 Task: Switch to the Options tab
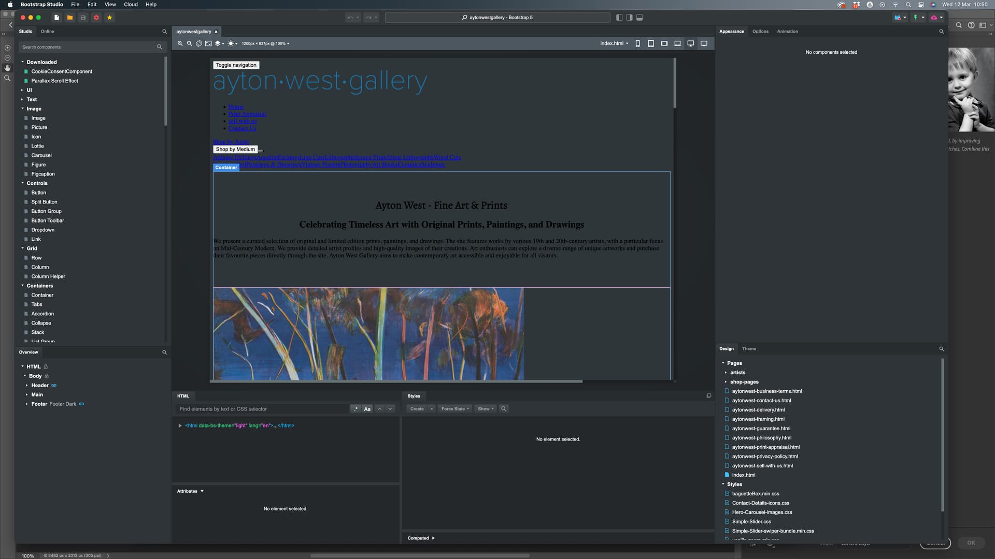760,32
